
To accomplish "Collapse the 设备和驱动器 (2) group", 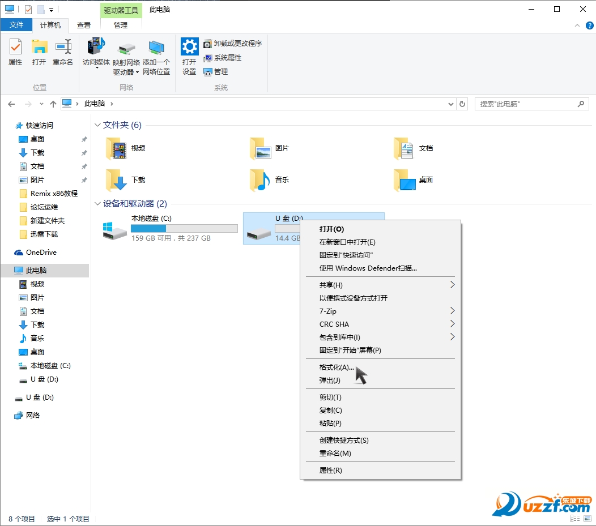I will click(x=97, y=204).
